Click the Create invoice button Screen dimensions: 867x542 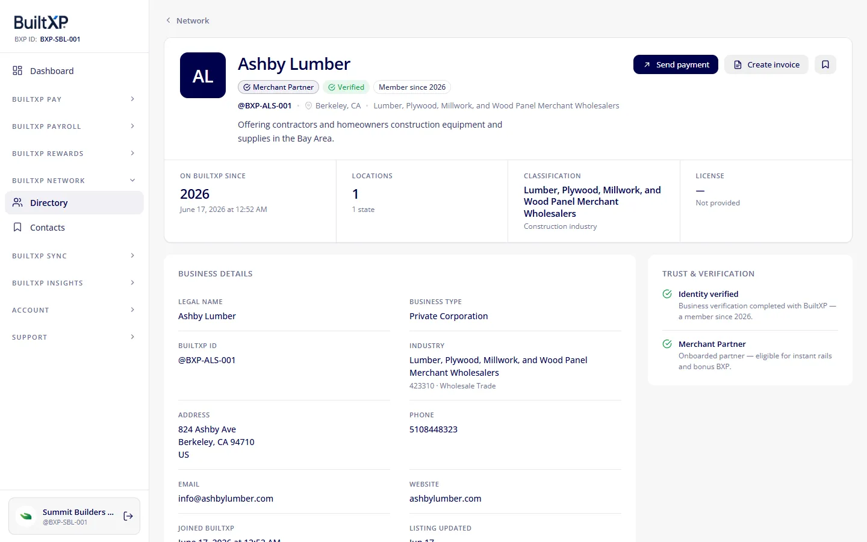pos(766,64)
